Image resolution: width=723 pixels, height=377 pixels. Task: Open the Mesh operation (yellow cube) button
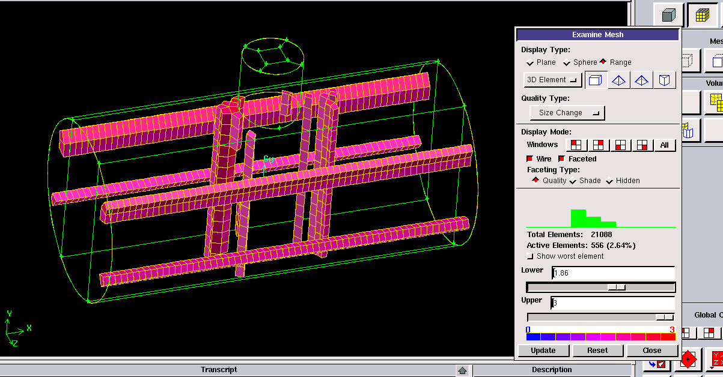point(702,15)
